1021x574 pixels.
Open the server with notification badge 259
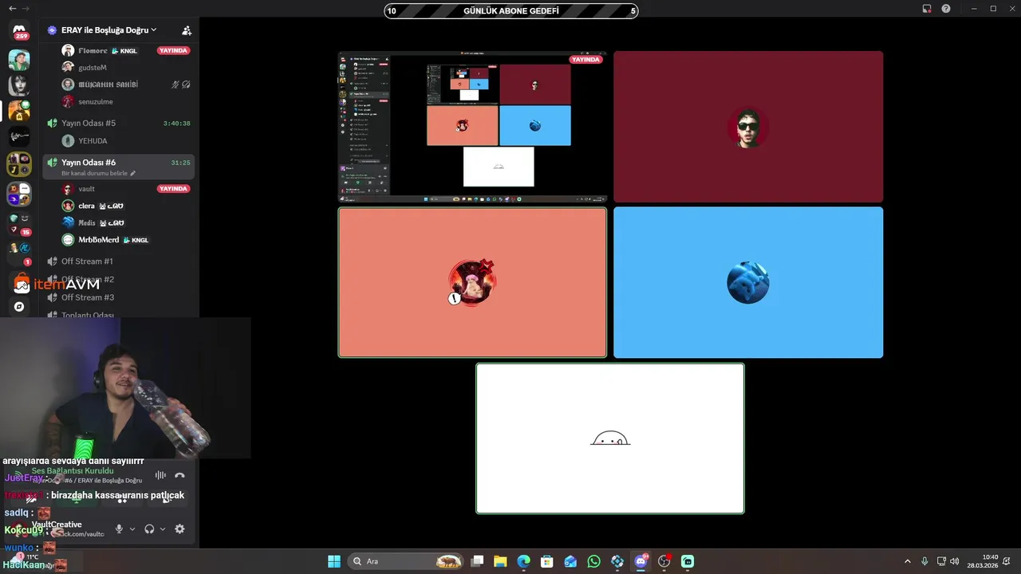19,29
